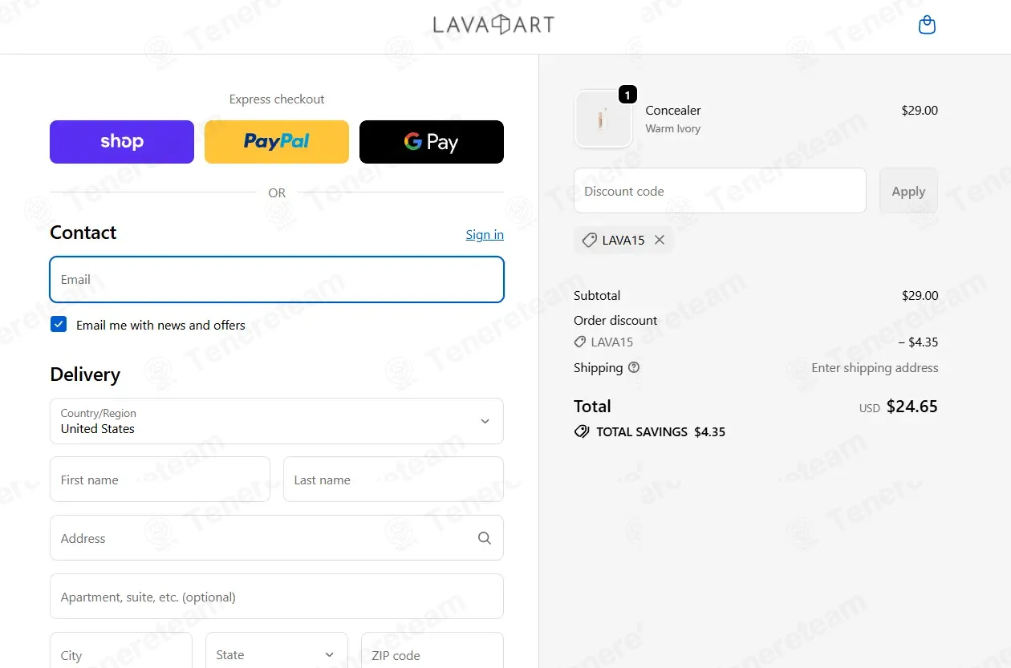Pay with Google Pay button
This screenshot has width=1011, height=668.
(x=432, y=142)
